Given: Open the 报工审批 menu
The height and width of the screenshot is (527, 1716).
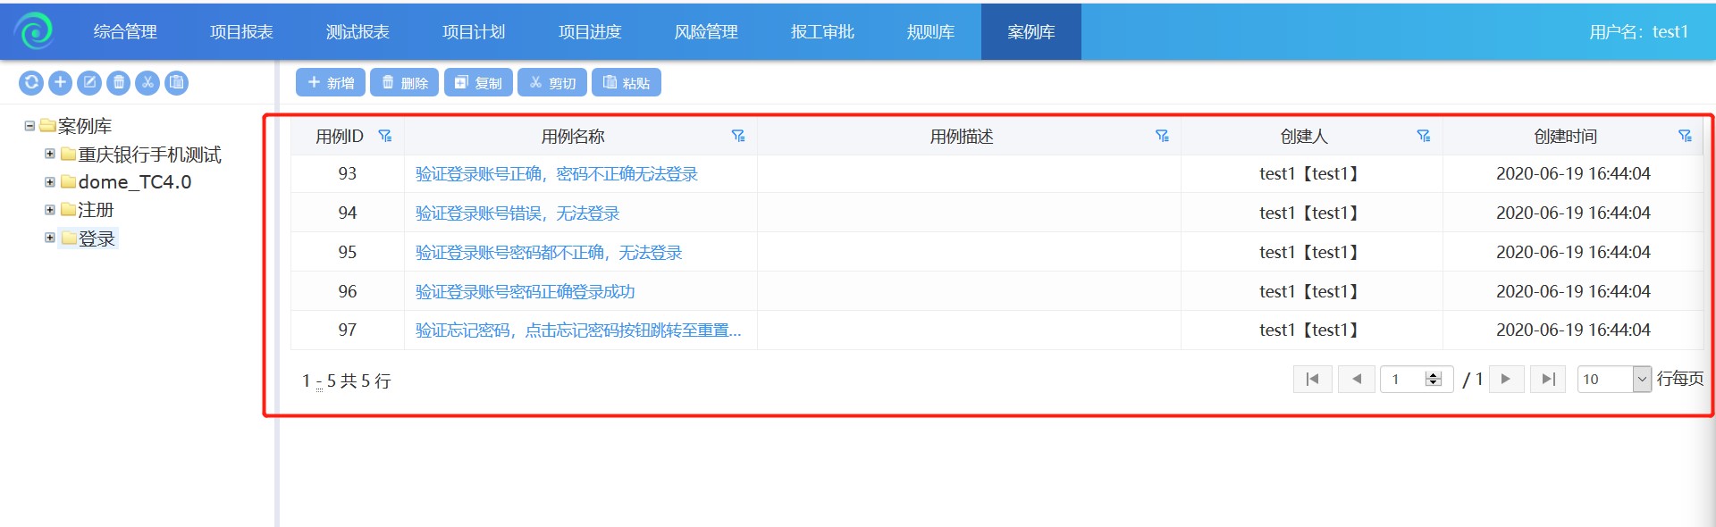Looking at the screenshot, I should pyautogui.click(x=822, y=32).
